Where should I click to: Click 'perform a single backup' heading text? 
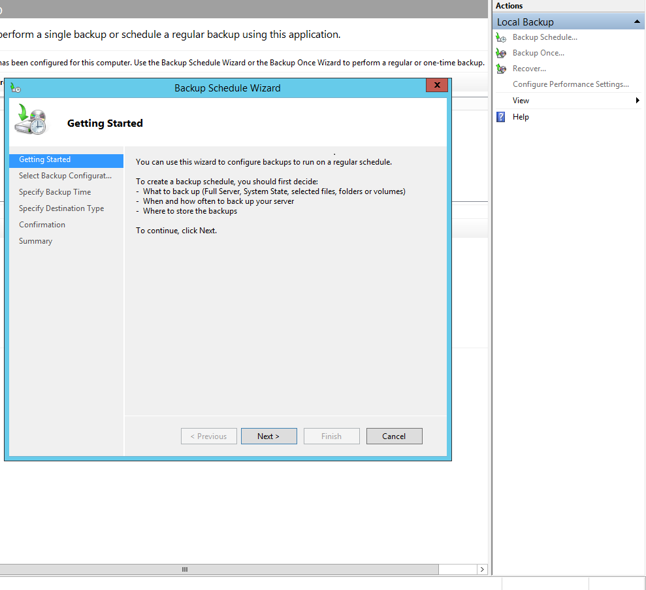pyautogui.click(x=170, y=34)
